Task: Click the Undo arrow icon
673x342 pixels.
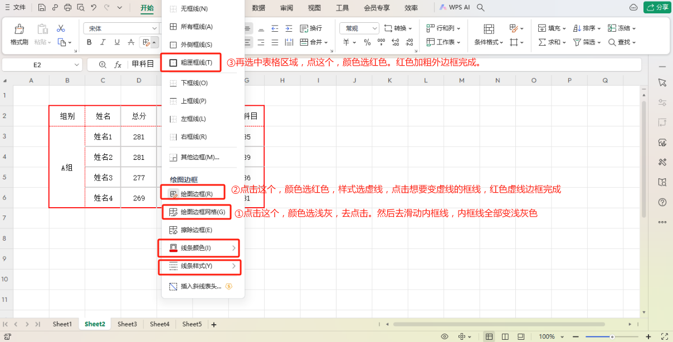Action: point(94,8)
